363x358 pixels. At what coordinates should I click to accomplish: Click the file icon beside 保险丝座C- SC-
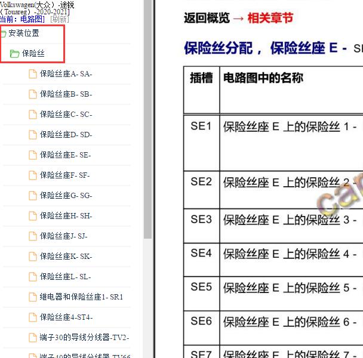(x=33, y=115)
